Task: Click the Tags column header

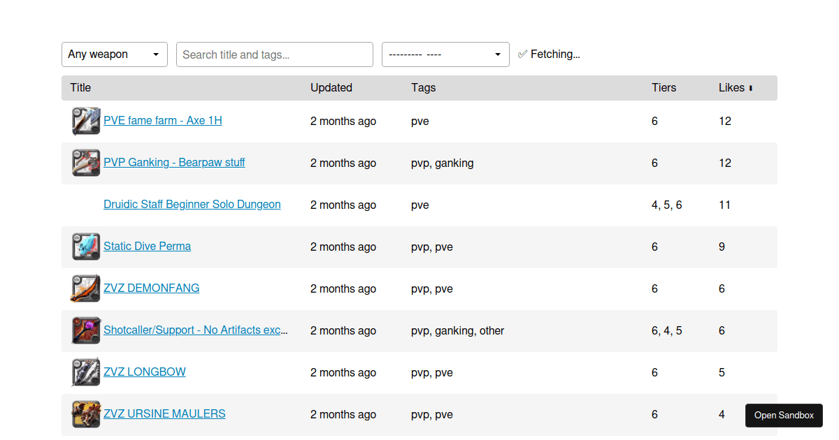Action: [x=423, y=88]
